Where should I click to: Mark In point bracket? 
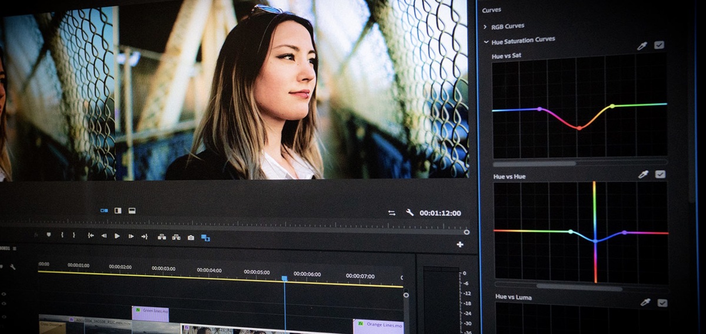tap(62, 235)
